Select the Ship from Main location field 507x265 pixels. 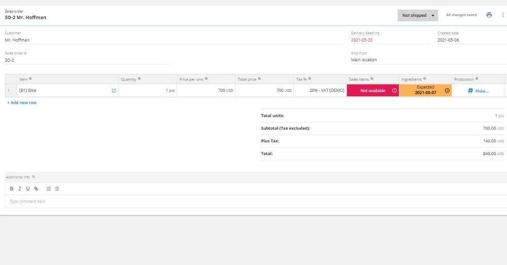click(x=429, y=60)
